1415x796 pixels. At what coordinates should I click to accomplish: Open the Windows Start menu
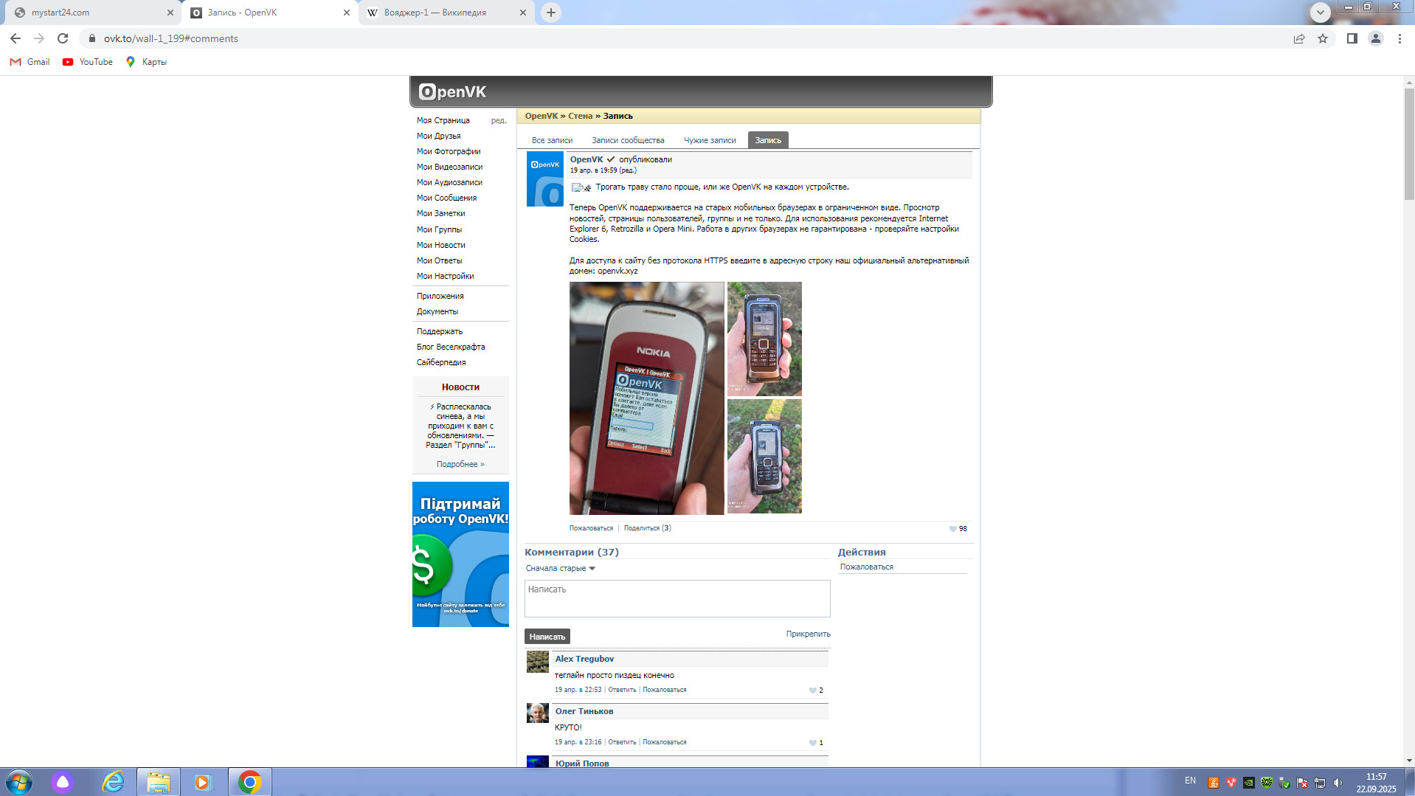coord(19,782)
